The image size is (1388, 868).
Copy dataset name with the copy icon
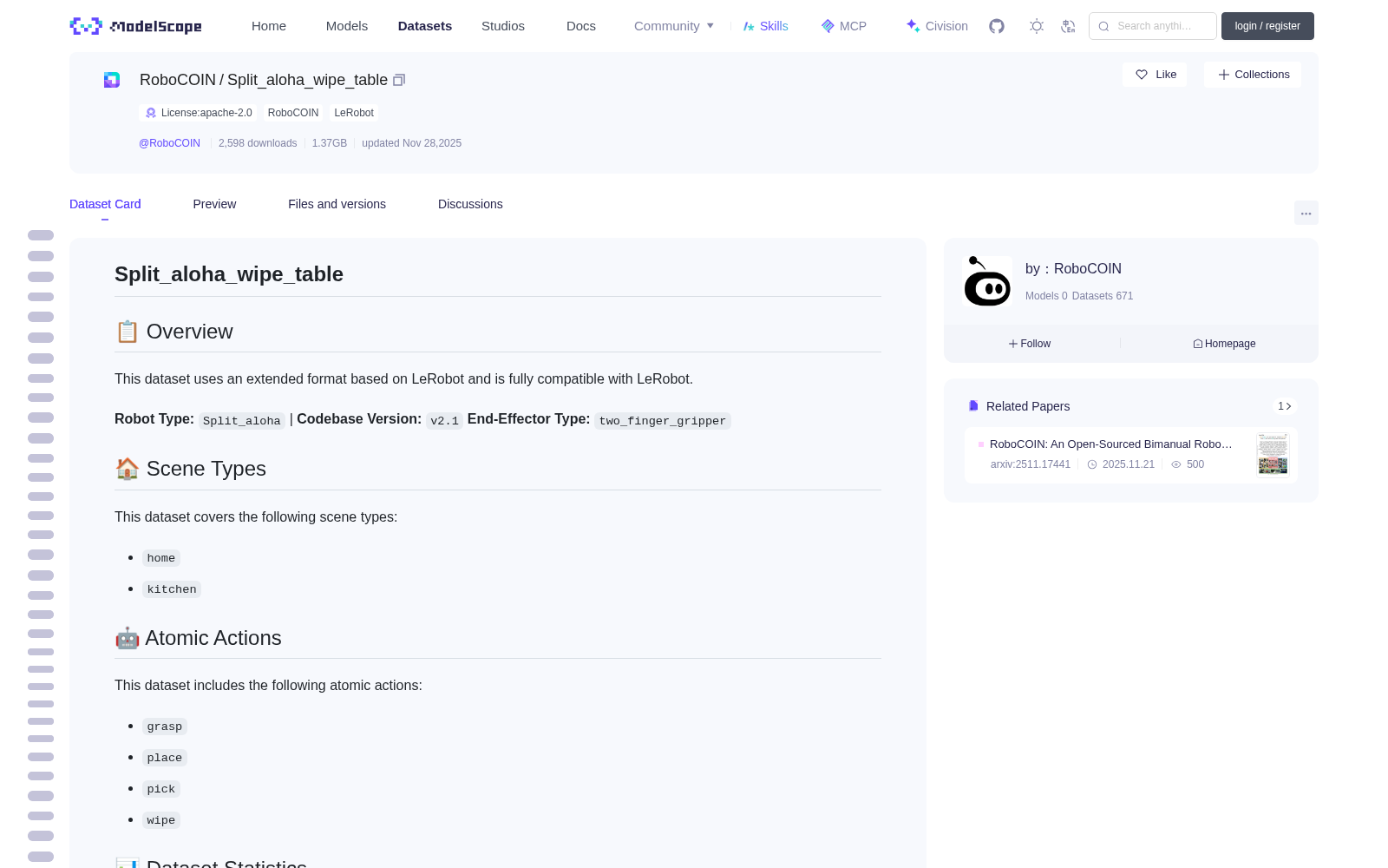(x=399, y=80)
